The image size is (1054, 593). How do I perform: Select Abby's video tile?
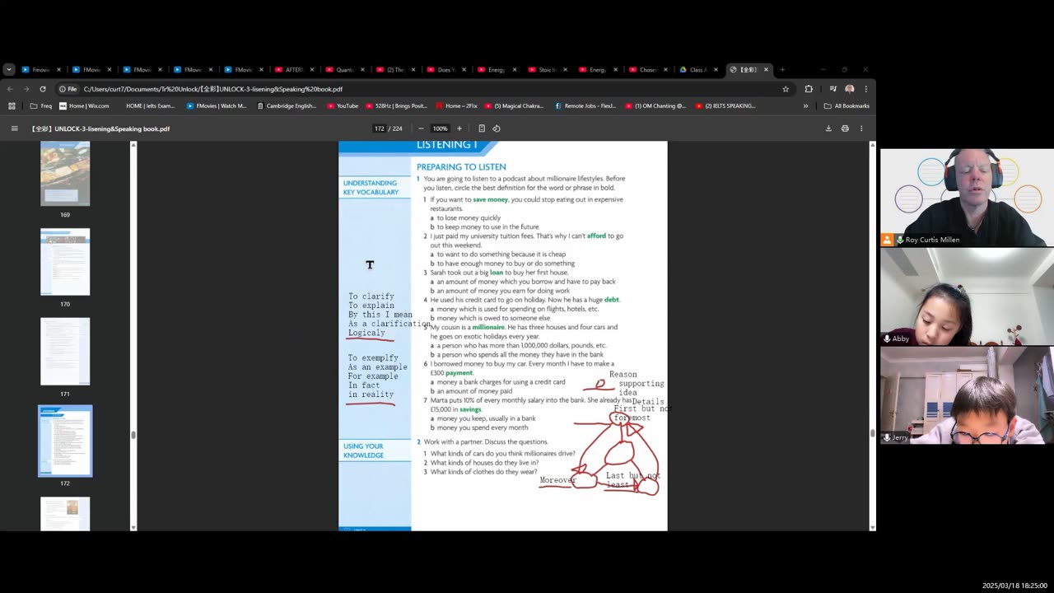pyautogui.click(x=967, y=296)
